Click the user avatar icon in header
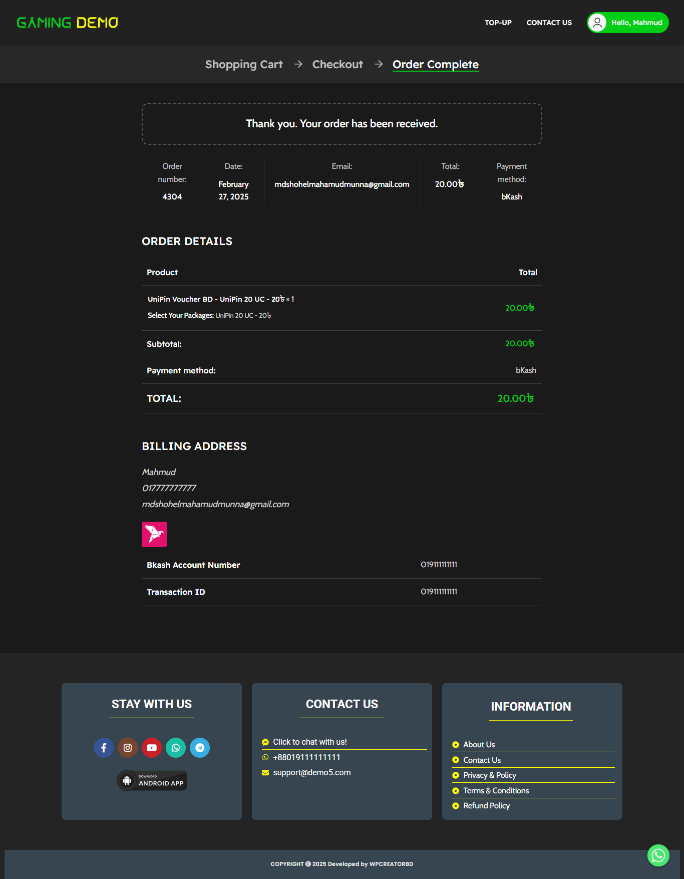 click(x=597, y=23)
